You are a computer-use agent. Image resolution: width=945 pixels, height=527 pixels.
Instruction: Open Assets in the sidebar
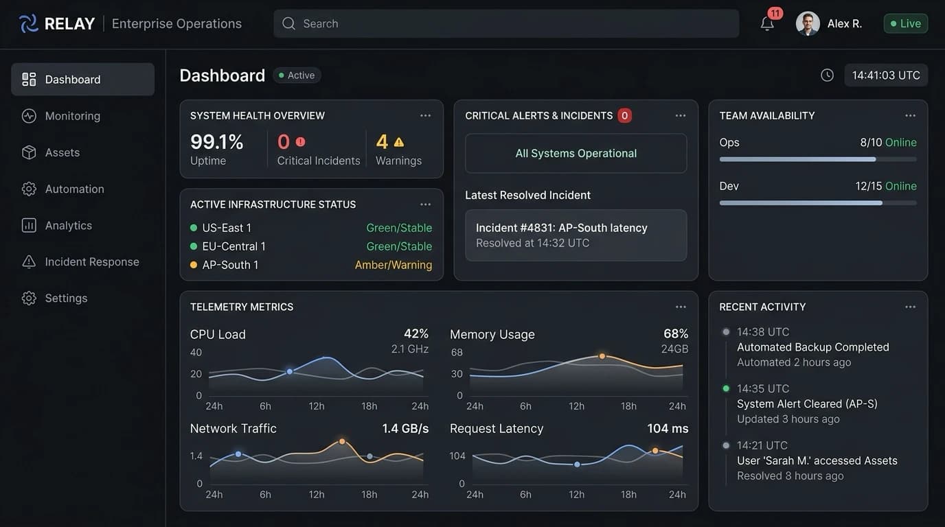point(83,152)
